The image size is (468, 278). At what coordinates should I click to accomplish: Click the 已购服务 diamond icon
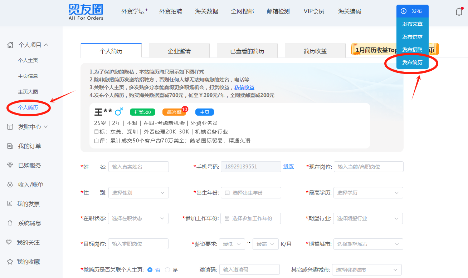tap(10, 165)
